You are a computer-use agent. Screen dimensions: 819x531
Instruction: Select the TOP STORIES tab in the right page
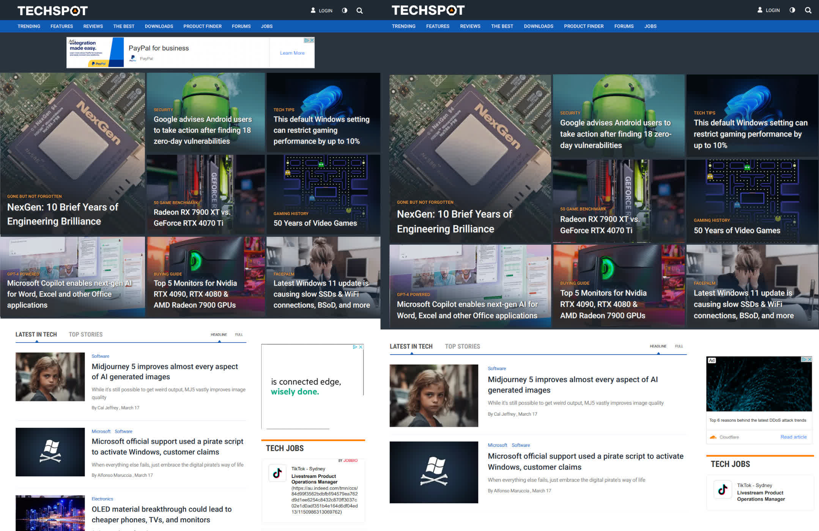pos(462,346)
